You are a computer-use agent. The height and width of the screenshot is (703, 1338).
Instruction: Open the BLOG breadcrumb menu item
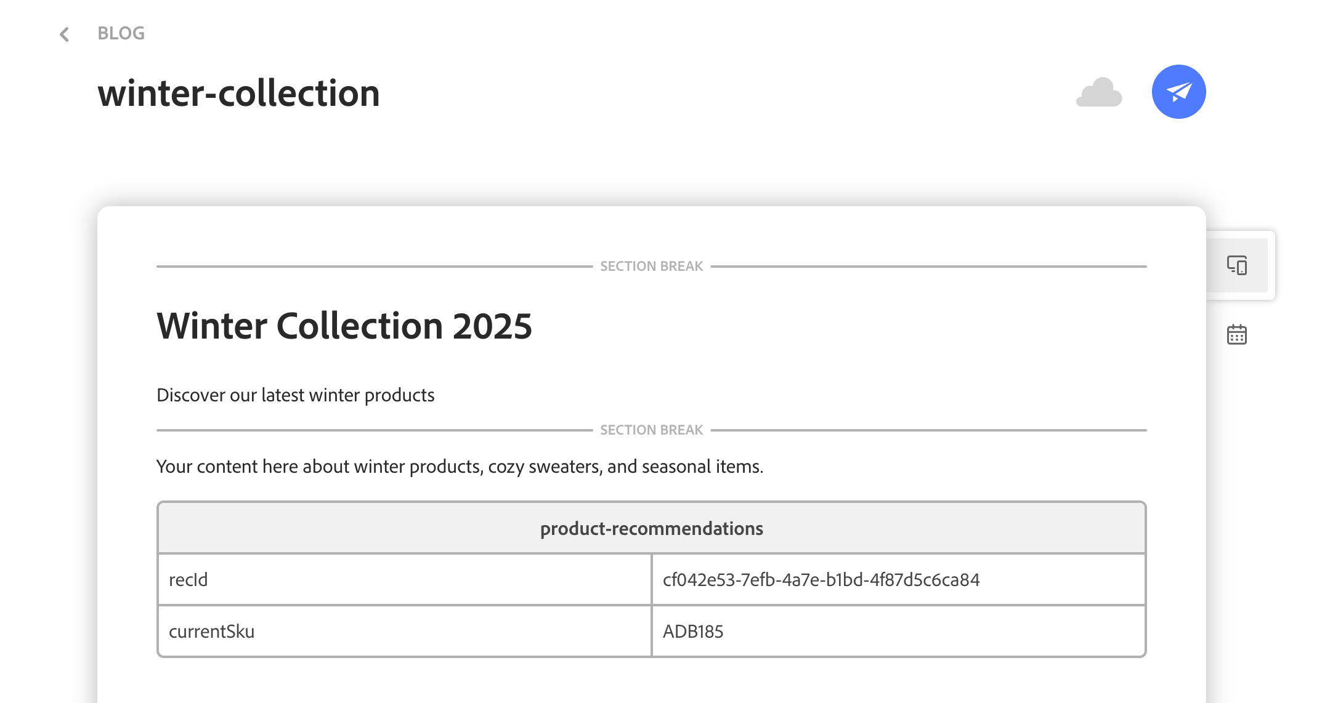pyautogui.click(x=121, y=34)
